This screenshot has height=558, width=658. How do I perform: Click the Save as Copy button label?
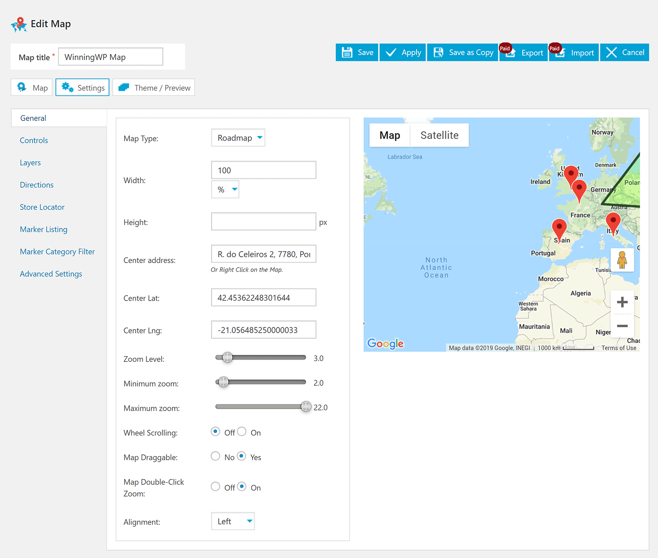click(471, 53)
